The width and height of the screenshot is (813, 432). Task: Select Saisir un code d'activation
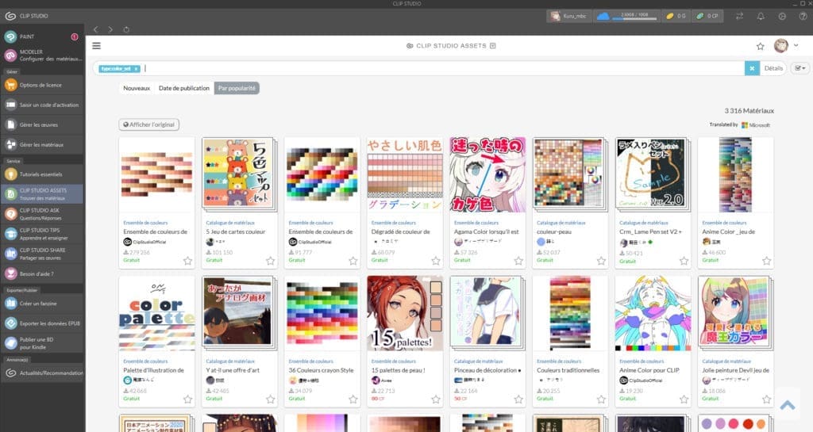click(x=41, y=105)
